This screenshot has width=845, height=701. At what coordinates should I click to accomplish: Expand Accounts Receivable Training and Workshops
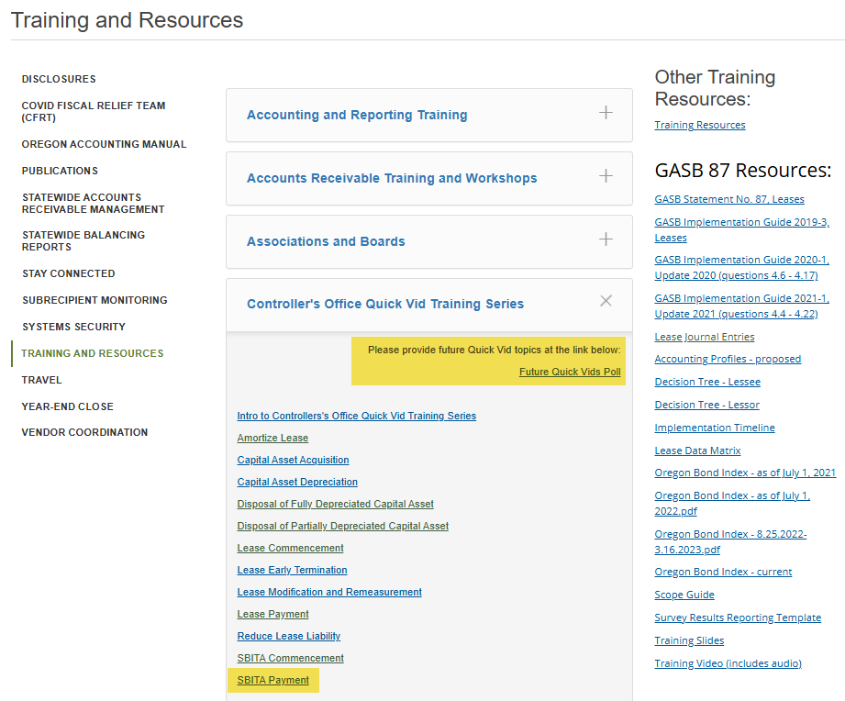392,179
